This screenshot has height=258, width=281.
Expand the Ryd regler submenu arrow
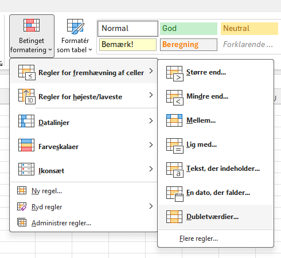pos(151,206)
